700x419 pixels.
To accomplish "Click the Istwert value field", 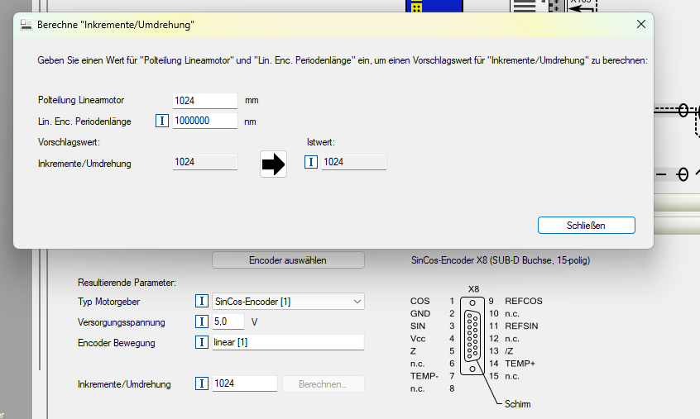I will (354, 163).
